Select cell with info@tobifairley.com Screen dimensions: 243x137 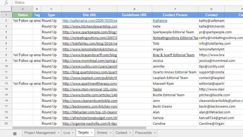coord(211,44)
